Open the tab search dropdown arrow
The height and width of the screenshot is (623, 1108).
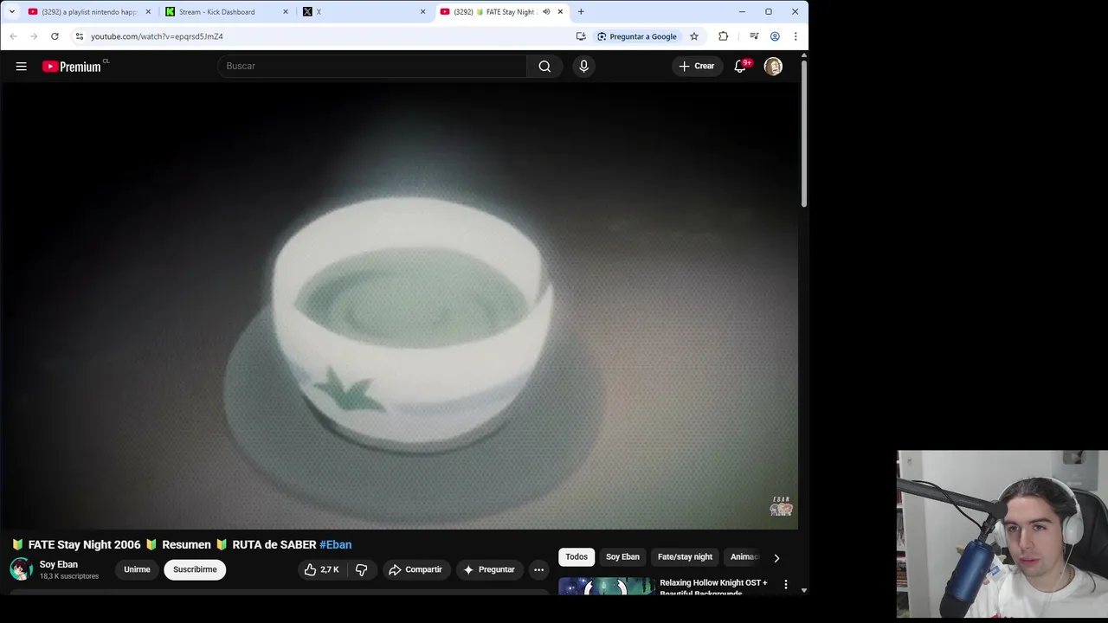(11, 12)
